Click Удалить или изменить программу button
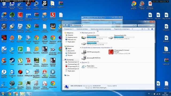The width and height of the screenshot is (171, 96). pos(101,29)
